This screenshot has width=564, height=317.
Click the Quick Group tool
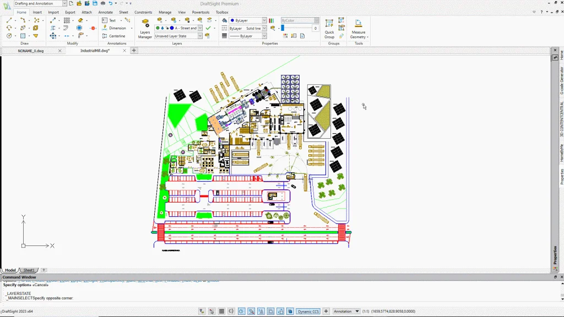[329, 28]
